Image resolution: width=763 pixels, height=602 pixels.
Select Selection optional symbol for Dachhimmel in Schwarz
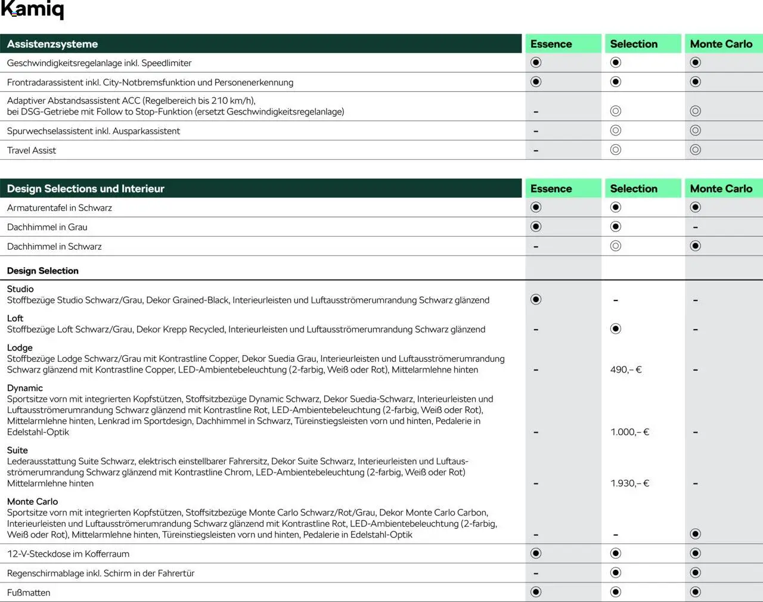(616, 246)
